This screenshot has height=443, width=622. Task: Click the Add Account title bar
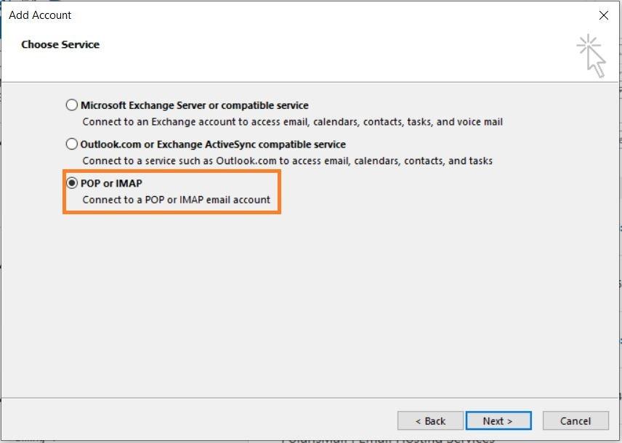click(x=40, y=15)
